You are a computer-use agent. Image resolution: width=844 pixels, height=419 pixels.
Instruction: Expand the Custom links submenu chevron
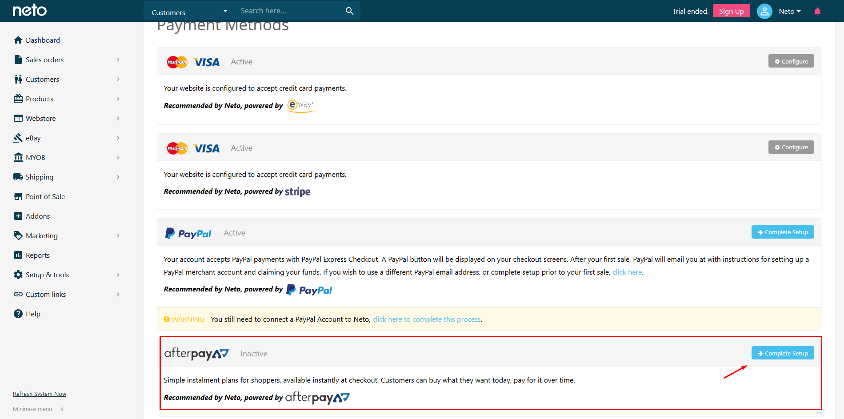point(118,294)
